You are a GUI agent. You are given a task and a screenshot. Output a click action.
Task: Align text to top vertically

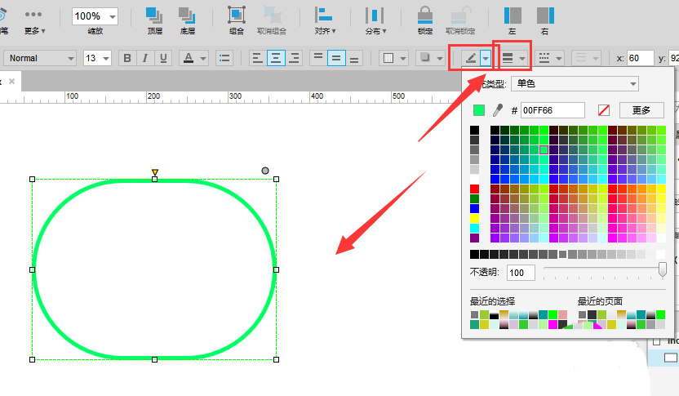(x=318, y=58)
